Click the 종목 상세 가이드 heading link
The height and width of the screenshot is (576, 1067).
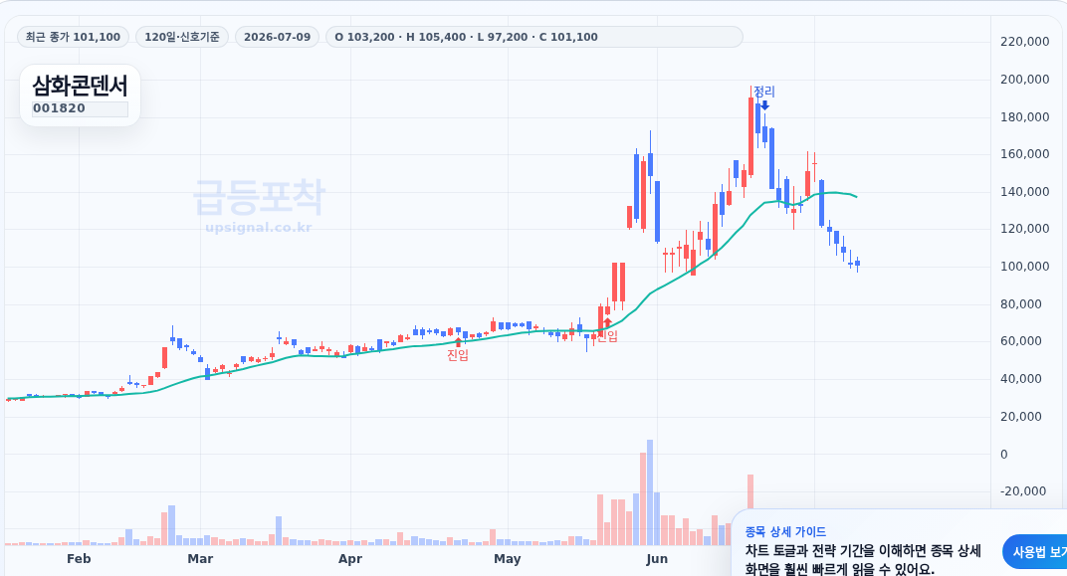pos(785,532)
